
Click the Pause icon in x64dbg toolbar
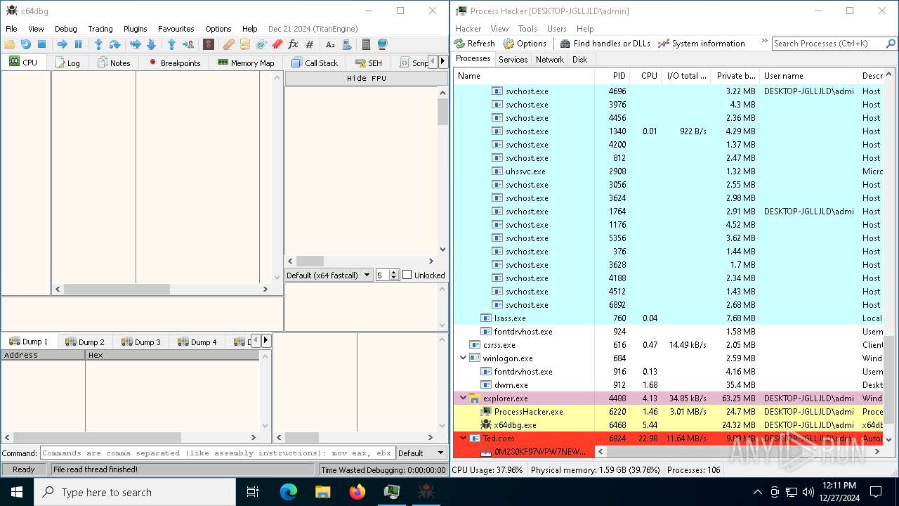pyautogui.click(x=78, y=44)
